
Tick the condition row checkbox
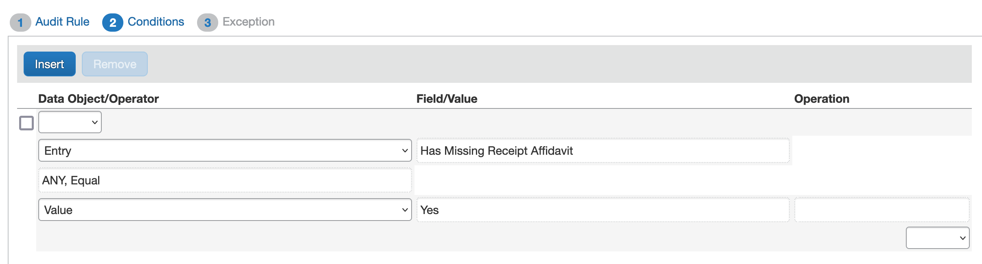(26, 123)
